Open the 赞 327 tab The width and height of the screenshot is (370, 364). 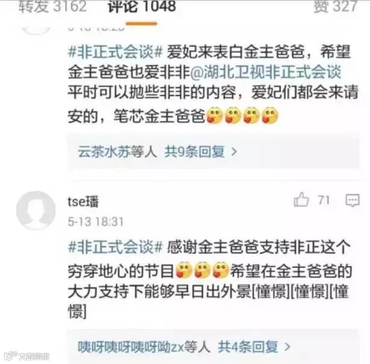(335, 7)
